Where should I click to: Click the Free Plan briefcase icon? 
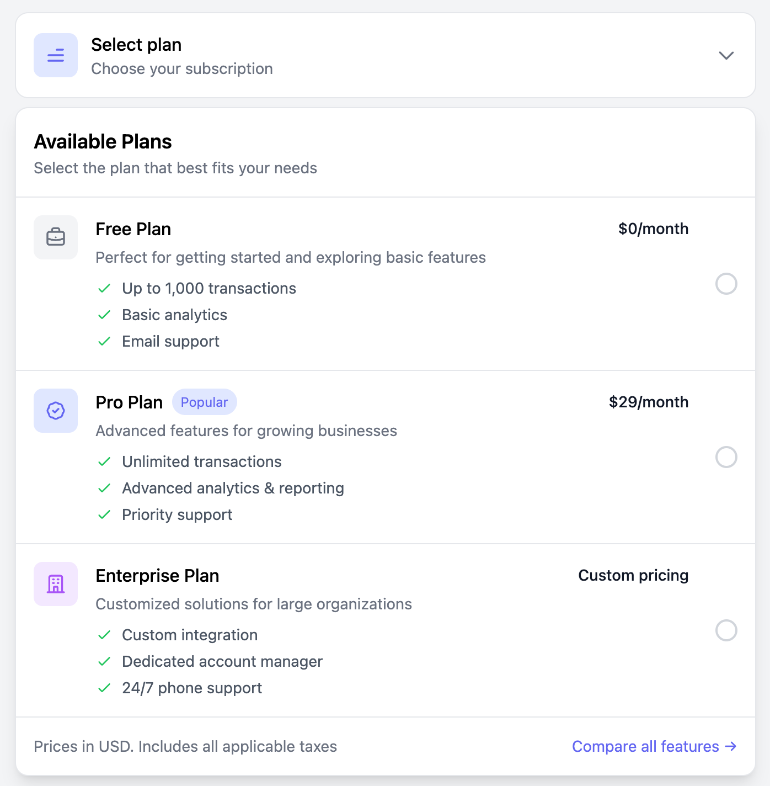(x=56, y=237)
